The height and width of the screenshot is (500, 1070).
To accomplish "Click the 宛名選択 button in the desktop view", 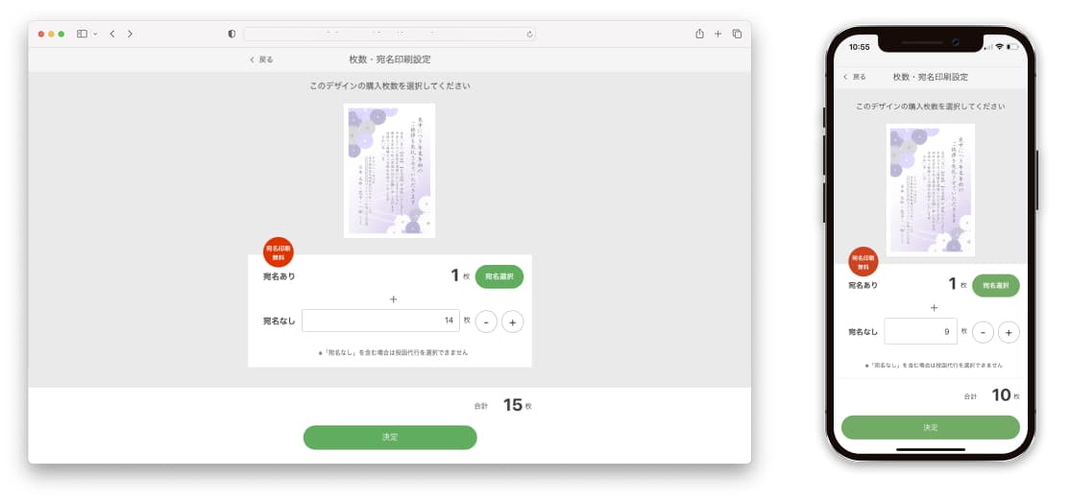I will coord(499,276).
